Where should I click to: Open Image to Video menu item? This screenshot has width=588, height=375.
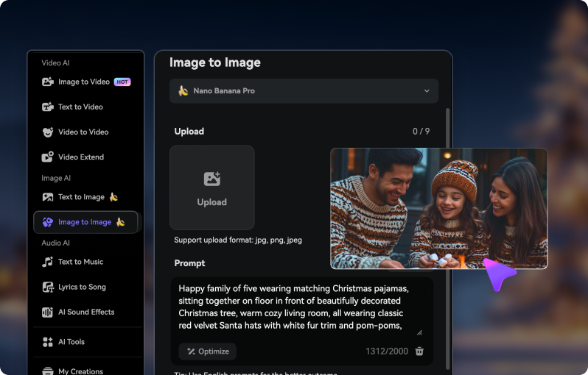click(86, 82)
